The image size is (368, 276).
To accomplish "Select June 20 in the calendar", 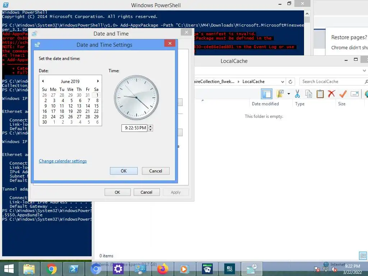I will [79, 111].
